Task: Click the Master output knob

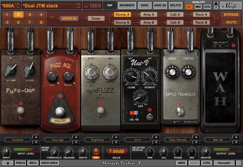Action: [206, 152]
